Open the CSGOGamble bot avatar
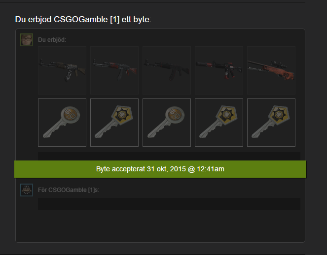The height and width of the screenshot is (255, 327). click(27, 190)
